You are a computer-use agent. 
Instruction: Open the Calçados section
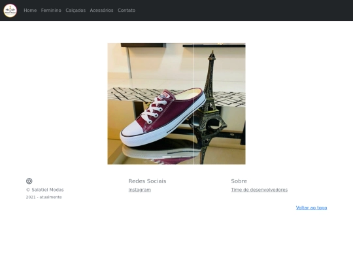[76, 10]
